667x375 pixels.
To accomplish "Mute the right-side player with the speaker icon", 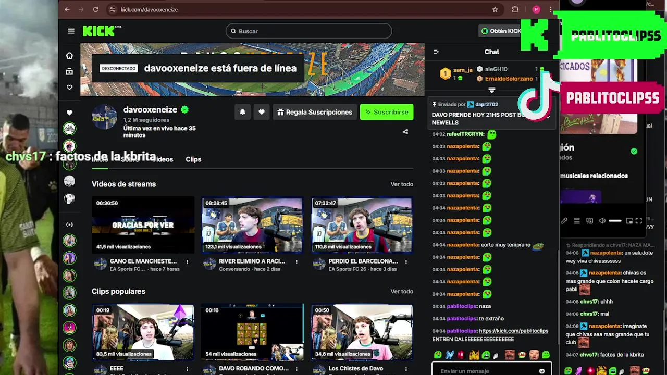I will pyautogui.click(x=602, y=221).
